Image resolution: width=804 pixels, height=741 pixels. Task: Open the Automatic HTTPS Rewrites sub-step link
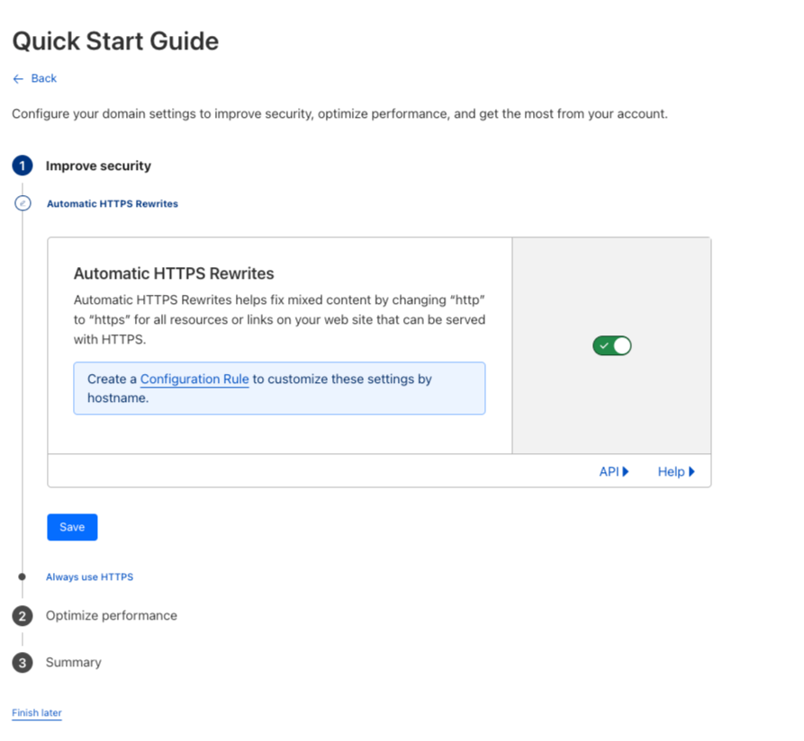click(x=113, y=204)
